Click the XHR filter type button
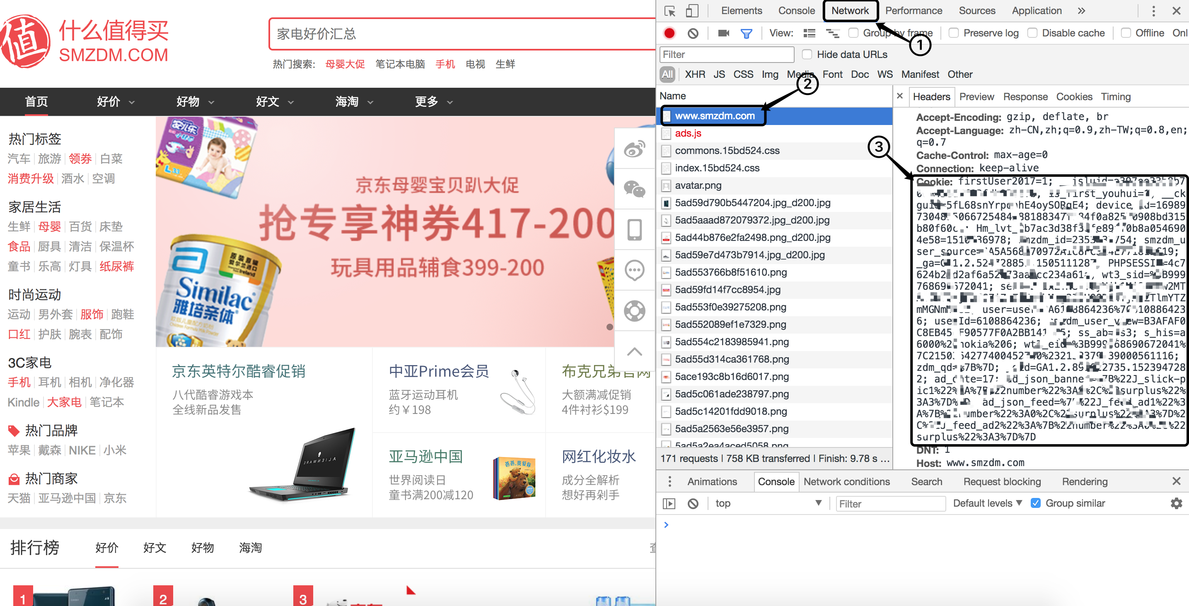This screenshot has height=606, width=1189. click(x=694, y=74)
